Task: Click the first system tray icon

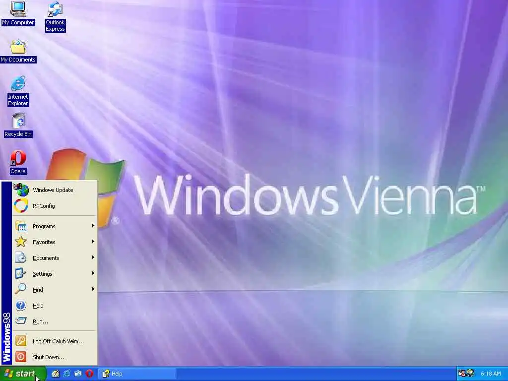Action: click(462, 373)
